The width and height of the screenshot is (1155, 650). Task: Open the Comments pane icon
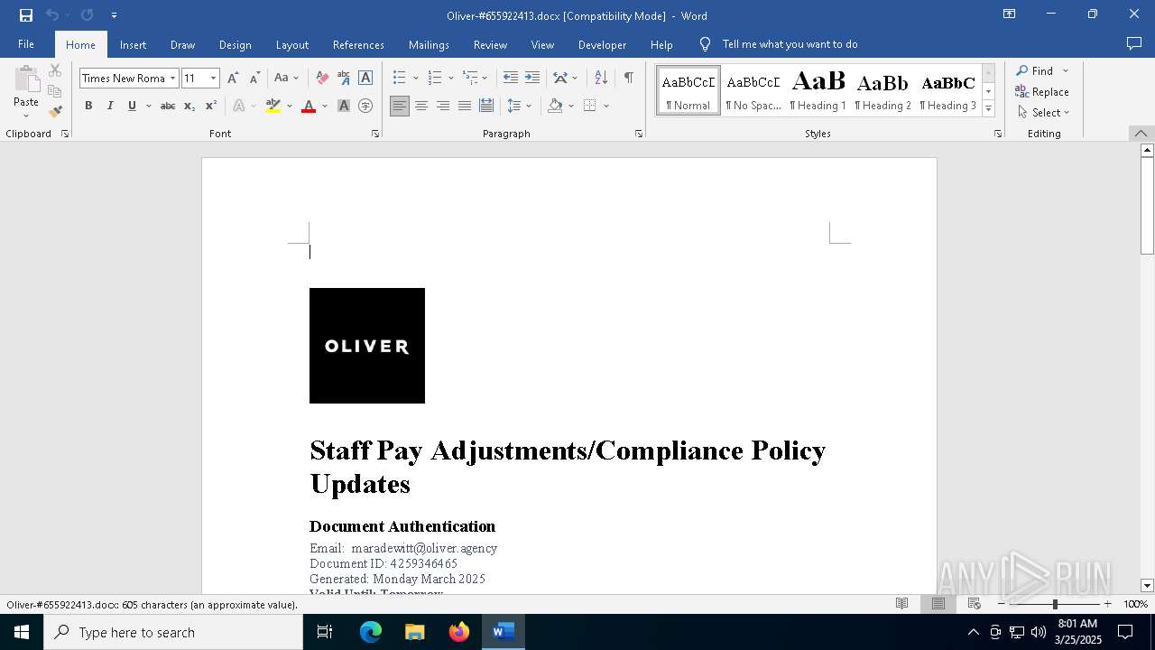1134,44
